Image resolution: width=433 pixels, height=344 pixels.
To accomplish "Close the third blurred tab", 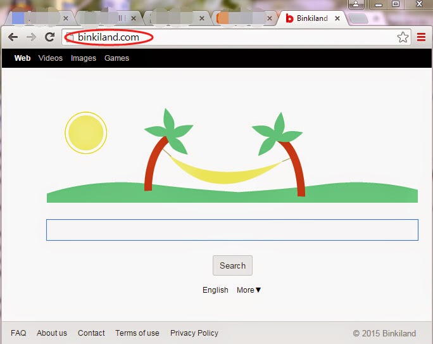I will pyautogui.click(x=202, y=18).
